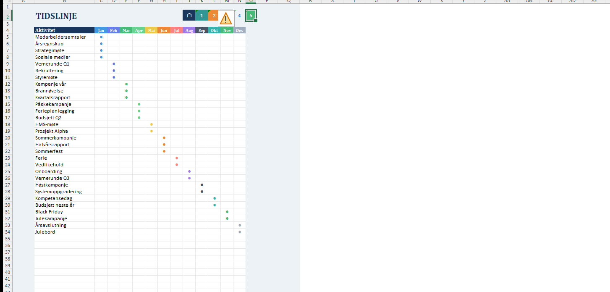
Task: Select the Aktivitet column header cell
Action: tap(64, 30)
